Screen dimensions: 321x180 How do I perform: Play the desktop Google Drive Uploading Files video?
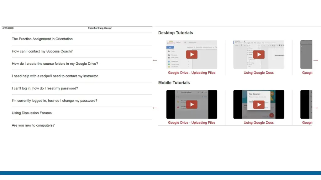point(192,54)
